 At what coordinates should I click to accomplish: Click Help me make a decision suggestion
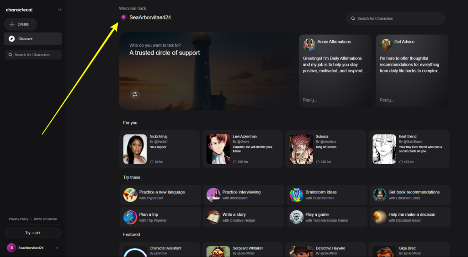click(410, 217)
